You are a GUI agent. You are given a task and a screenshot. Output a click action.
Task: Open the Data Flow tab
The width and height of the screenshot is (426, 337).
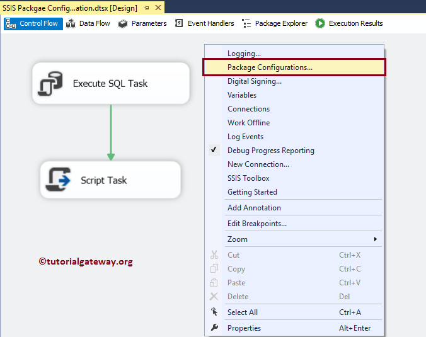(x=88, y=24)
